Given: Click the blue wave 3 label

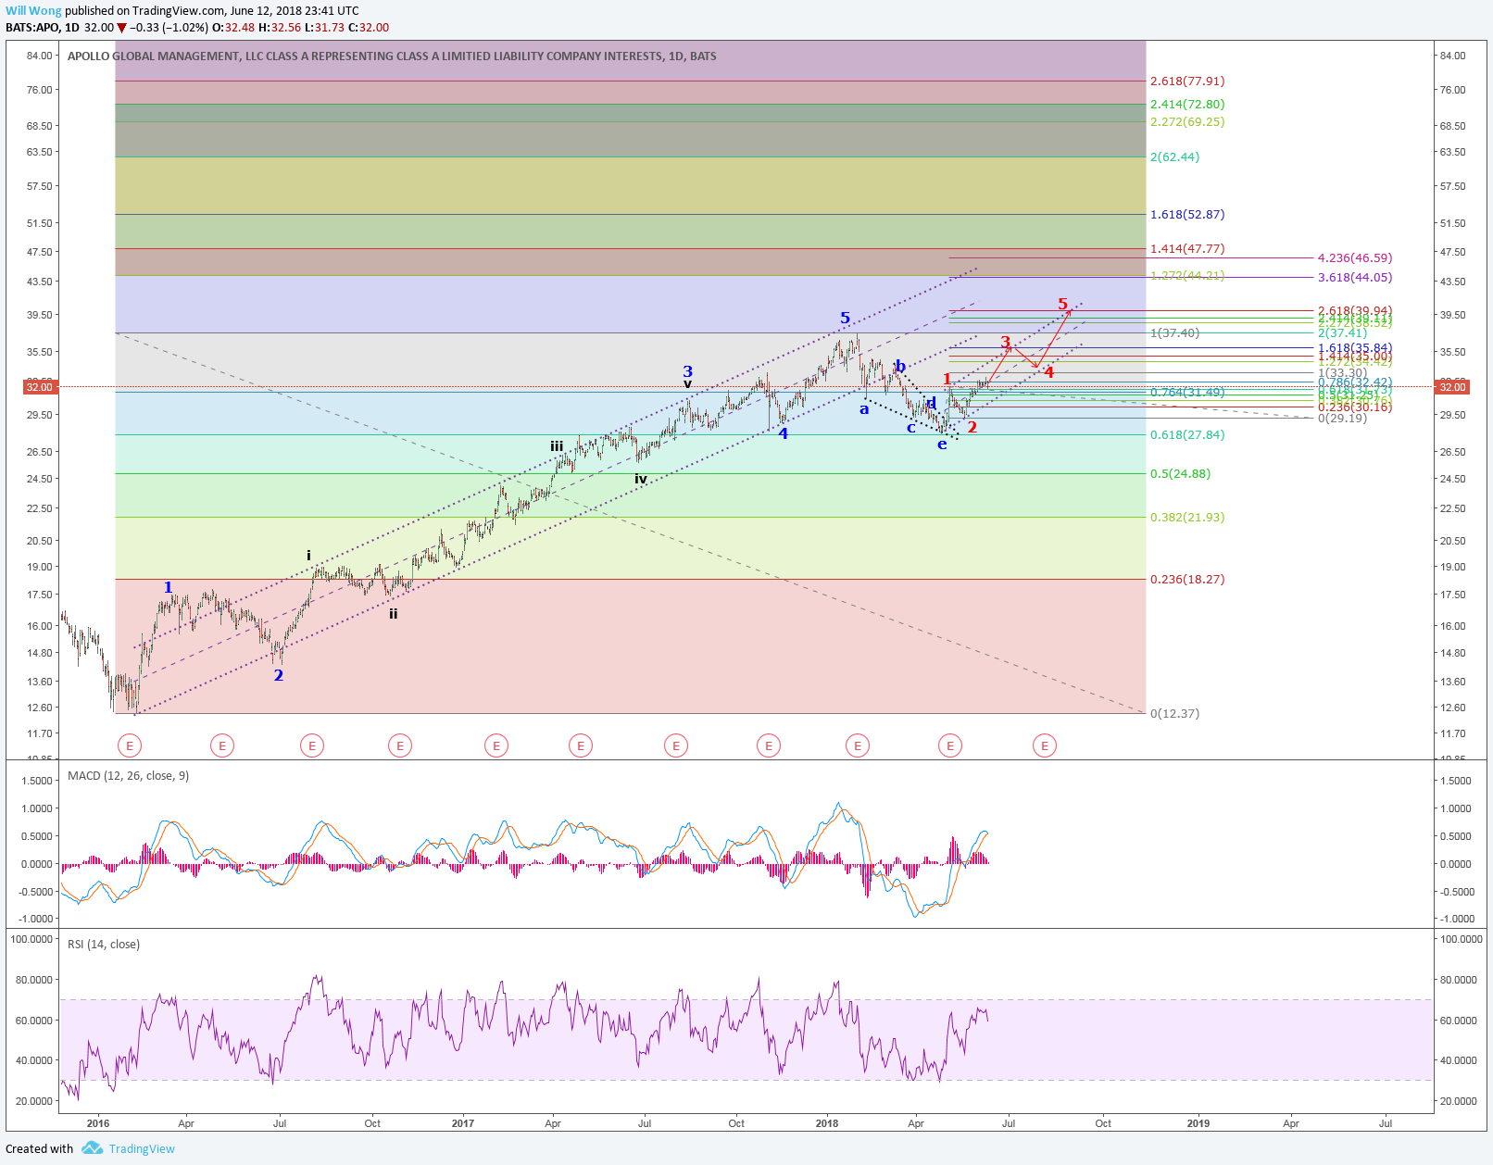Looking at the screenshot, I should (x=688, y=371).
